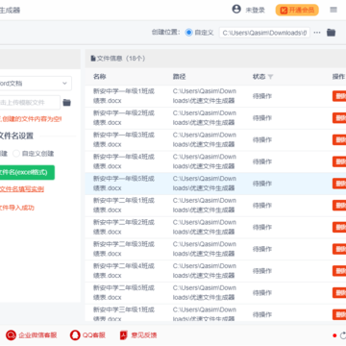Image resolution: width=346 pixels, height=346 pixels.
Task: Click 待操作 status of 一年级2班成绩表 row
Action: (262, 118)
